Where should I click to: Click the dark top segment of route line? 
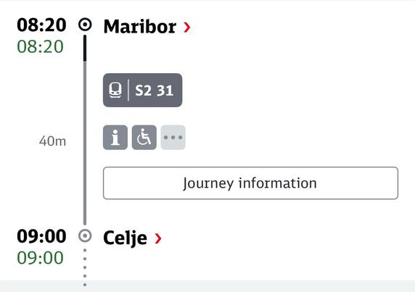click(85, 48)
